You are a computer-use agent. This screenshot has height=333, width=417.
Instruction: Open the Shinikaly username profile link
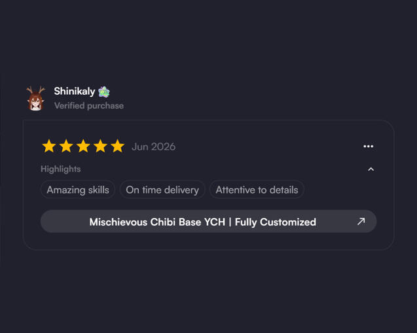point(75,92)
